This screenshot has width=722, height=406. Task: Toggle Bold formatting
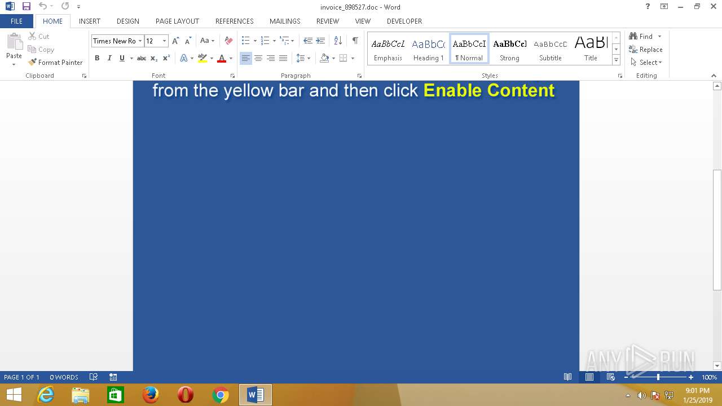tap(97, 58)
